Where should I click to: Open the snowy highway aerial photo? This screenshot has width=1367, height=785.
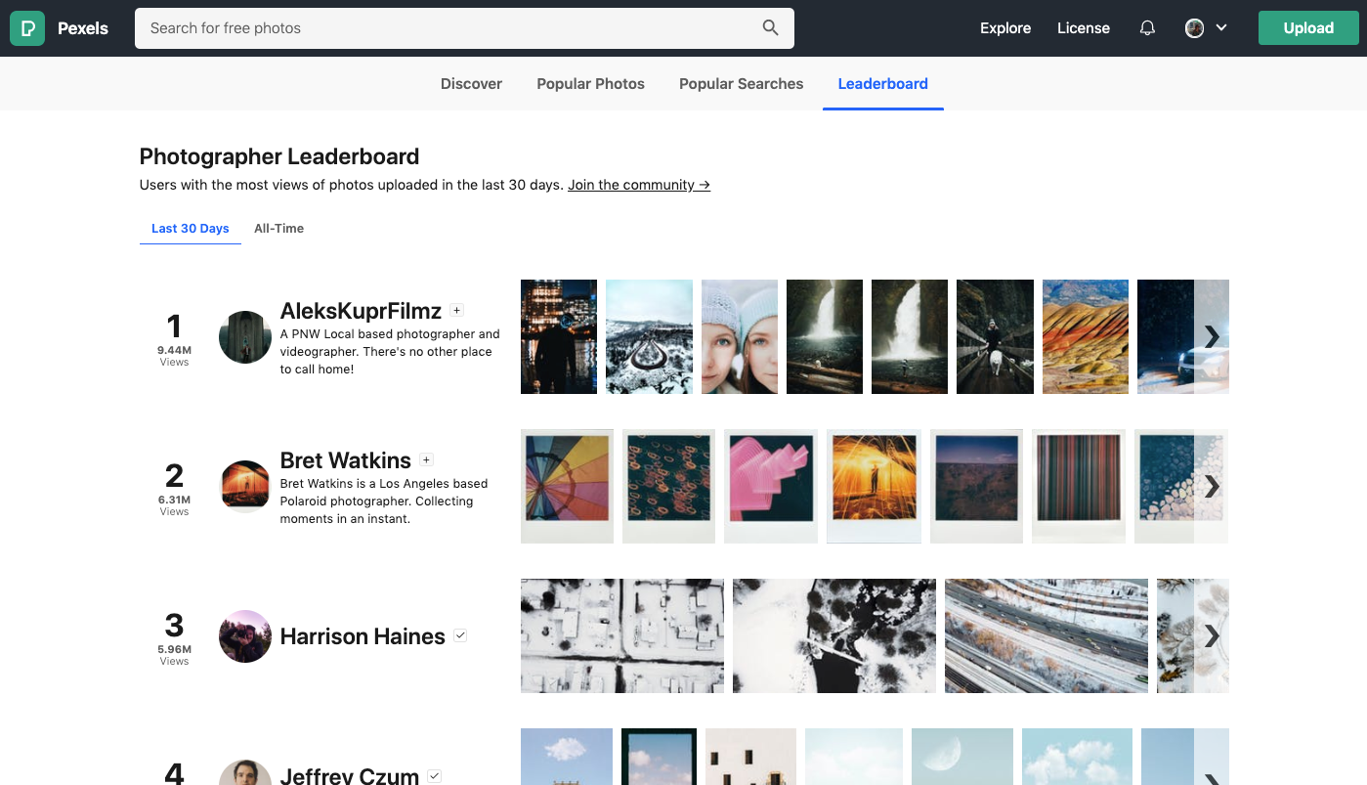[x=1047, y=635]
